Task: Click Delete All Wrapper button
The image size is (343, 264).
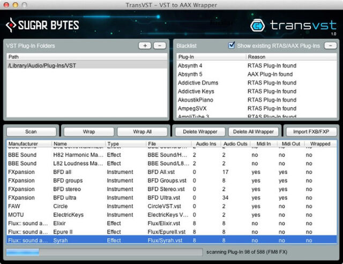Action: [254, 131]
